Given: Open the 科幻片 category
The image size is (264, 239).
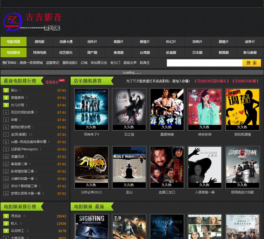Looking at the screenshot, I should coord(171,41).
